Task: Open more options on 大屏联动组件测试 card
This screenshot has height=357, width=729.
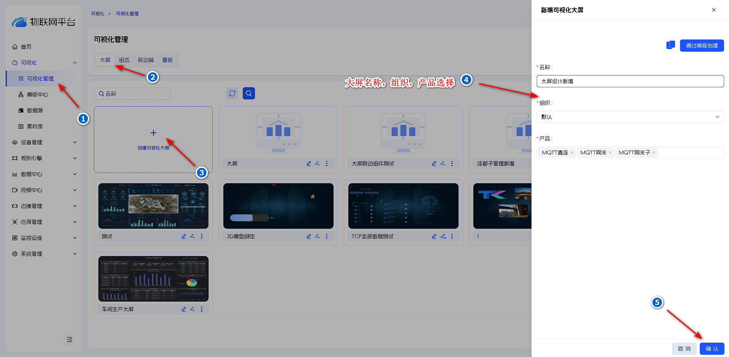Action: (452, 164)
